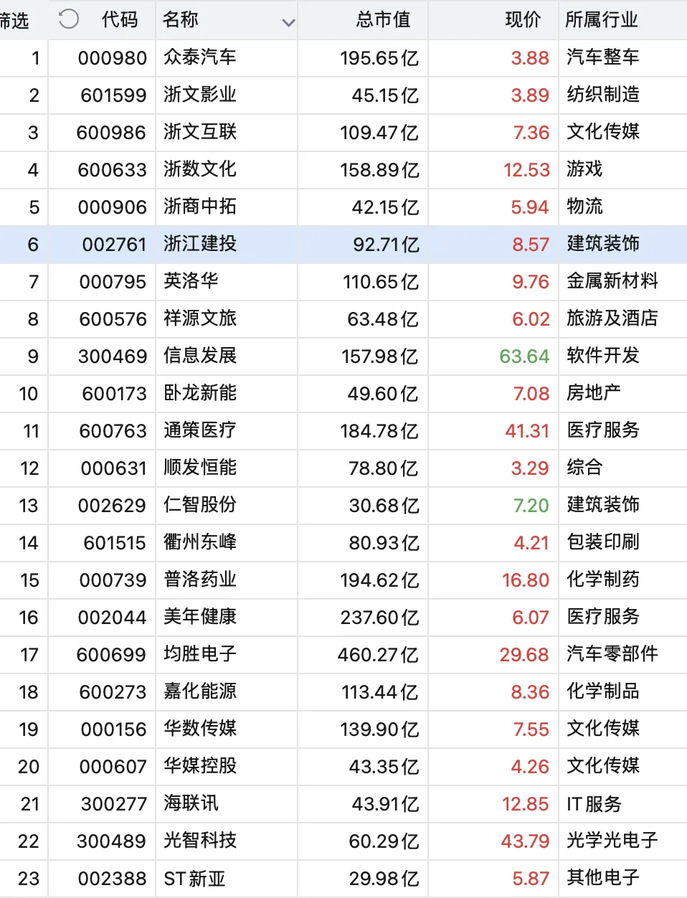Select the stock 英洛华
The height and width of the screenshot is (898, 687).
point(191,281)
